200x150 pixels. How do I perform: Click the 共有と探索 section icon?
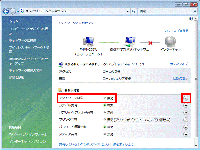pyautogui.click(x=60, y=90)
